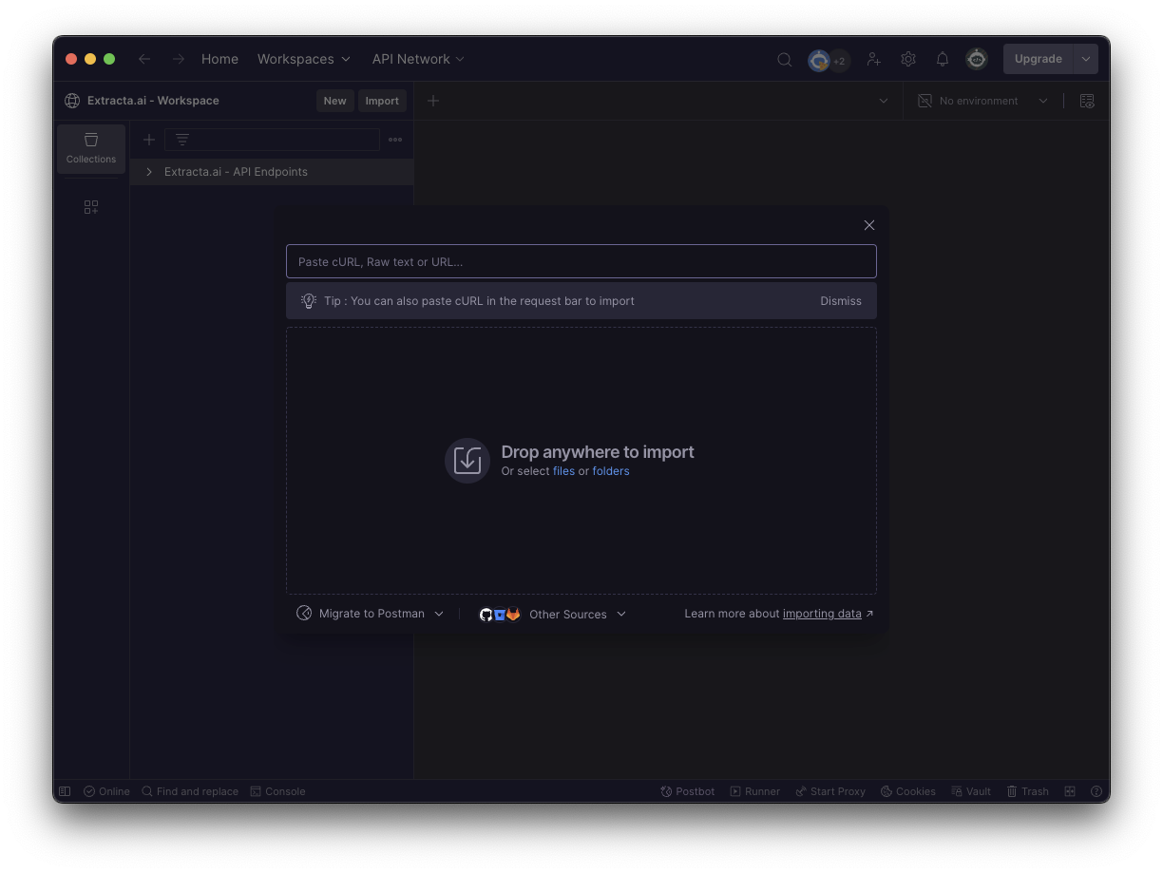
Task: Open the user profile avatar
Action: coord(977,59)
